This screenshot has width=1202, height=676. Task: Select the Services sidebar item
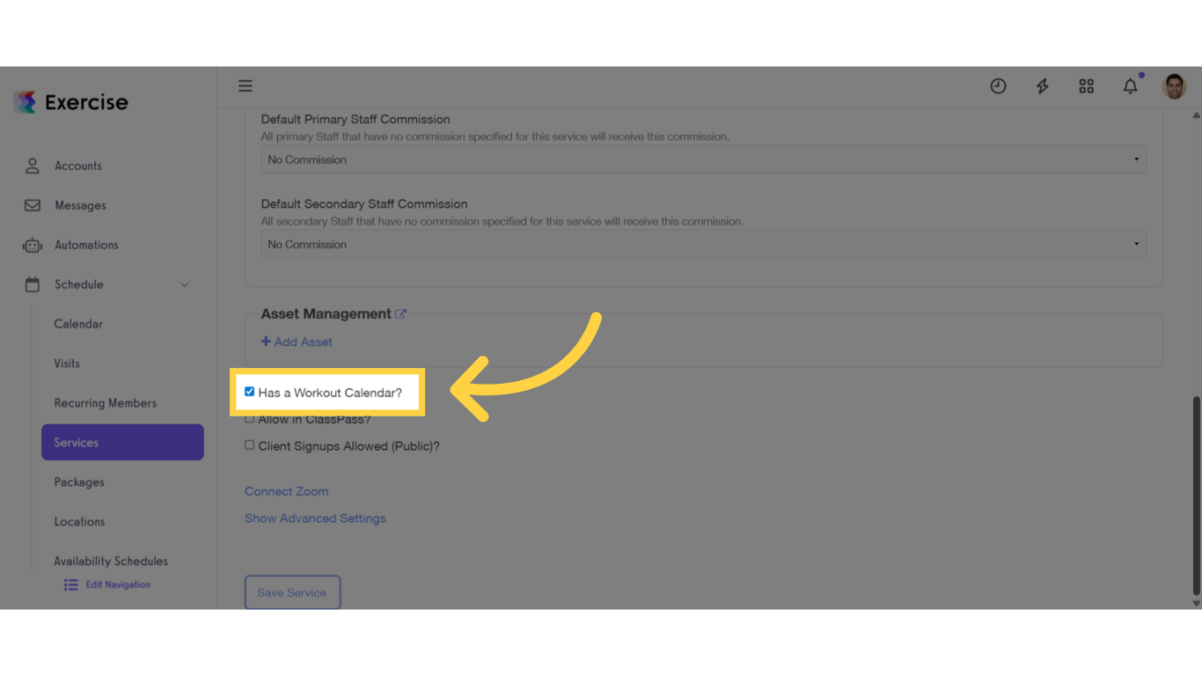[x=122, y=442]
